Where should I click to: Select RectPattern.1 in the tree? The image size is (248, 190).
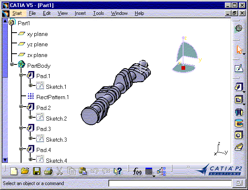point(52,97)
